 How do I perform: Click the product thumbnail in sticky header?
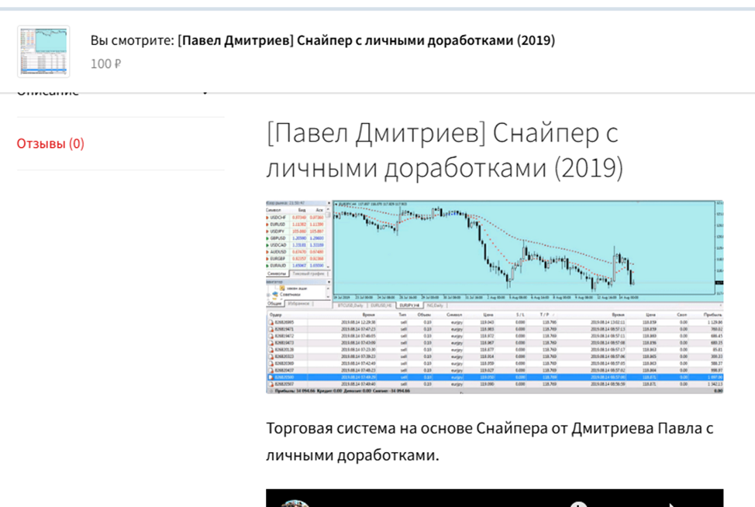tap(44, 51)
